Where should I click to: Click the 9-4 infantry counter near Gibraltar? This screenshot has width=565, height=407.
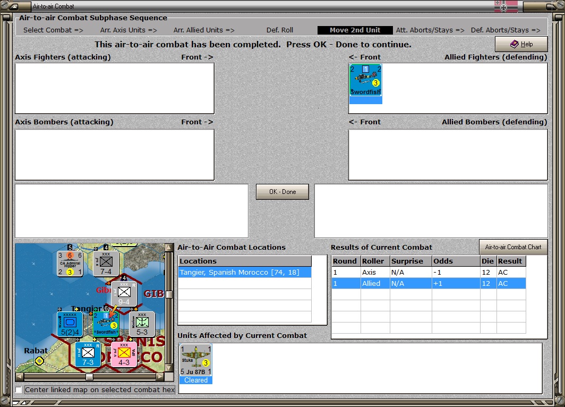click(124, 294)
